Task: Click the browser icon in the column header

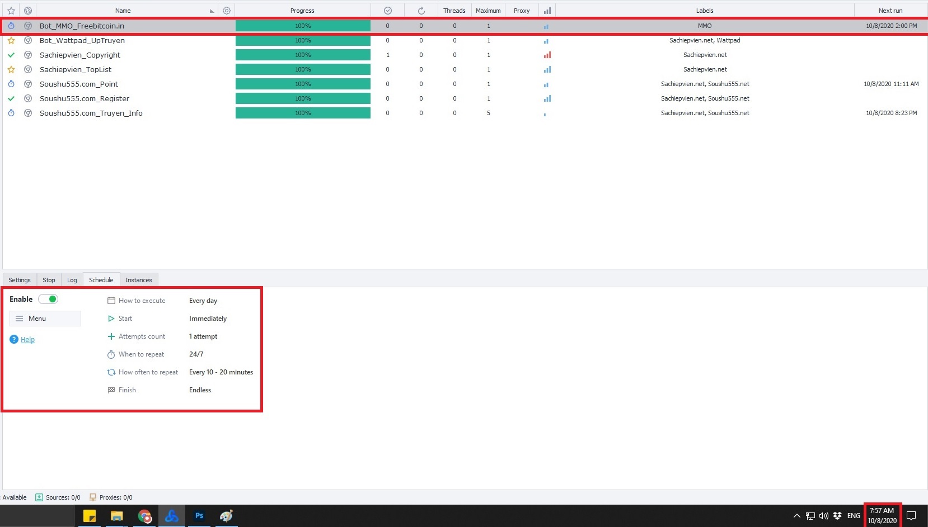Action: (28, 11)
